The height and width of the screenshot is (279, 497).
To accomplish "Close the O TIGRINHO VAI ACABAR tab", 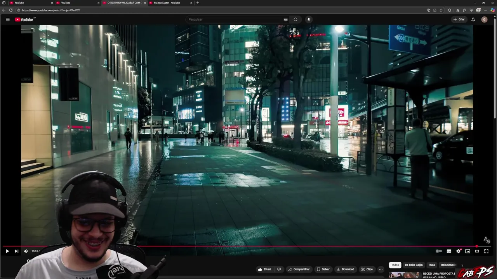I will [x=145, y=3].
